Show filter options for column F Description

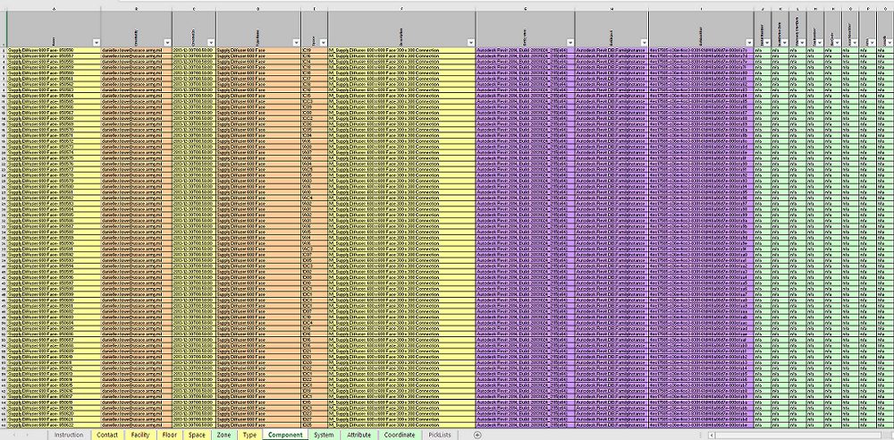point(469,42)
